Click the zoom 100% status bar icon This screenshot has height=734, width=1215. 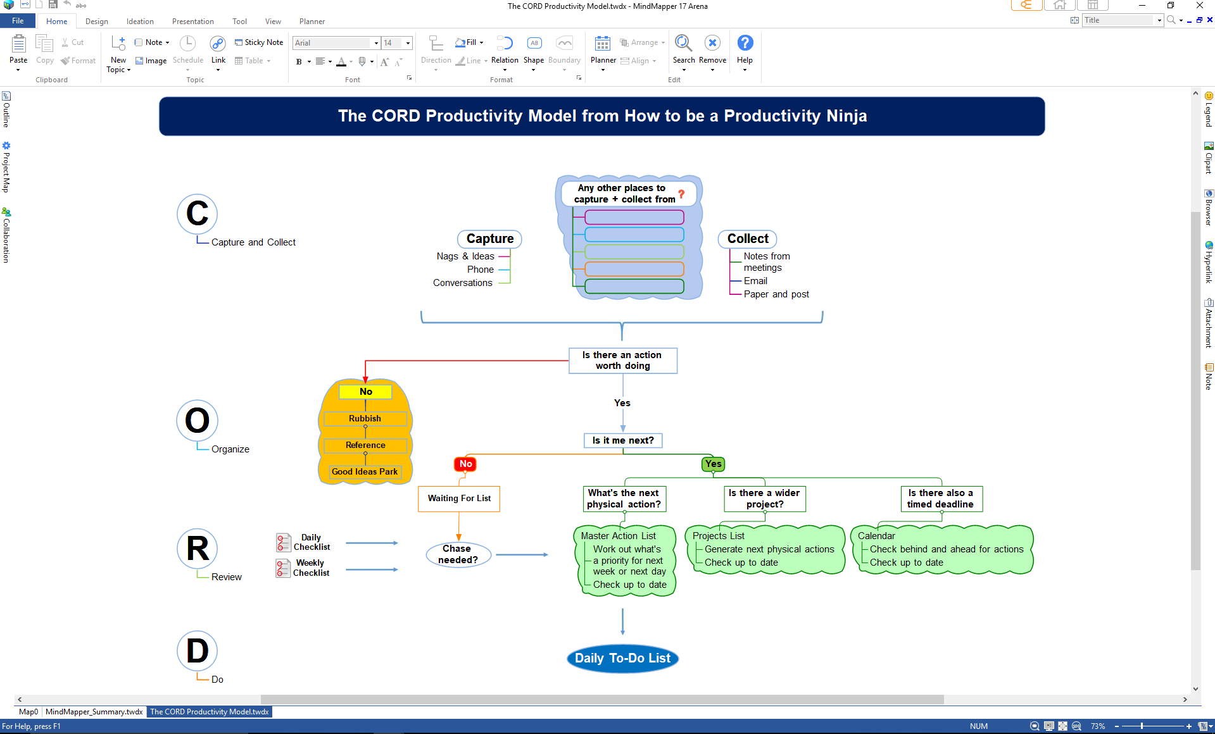click(1076, 726)
